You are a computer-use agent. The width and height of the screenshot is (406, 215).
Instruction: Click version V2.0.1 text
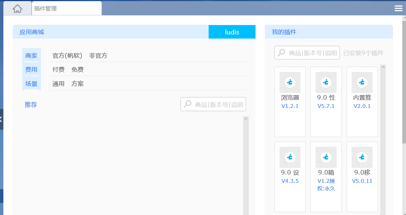(362, 106)
